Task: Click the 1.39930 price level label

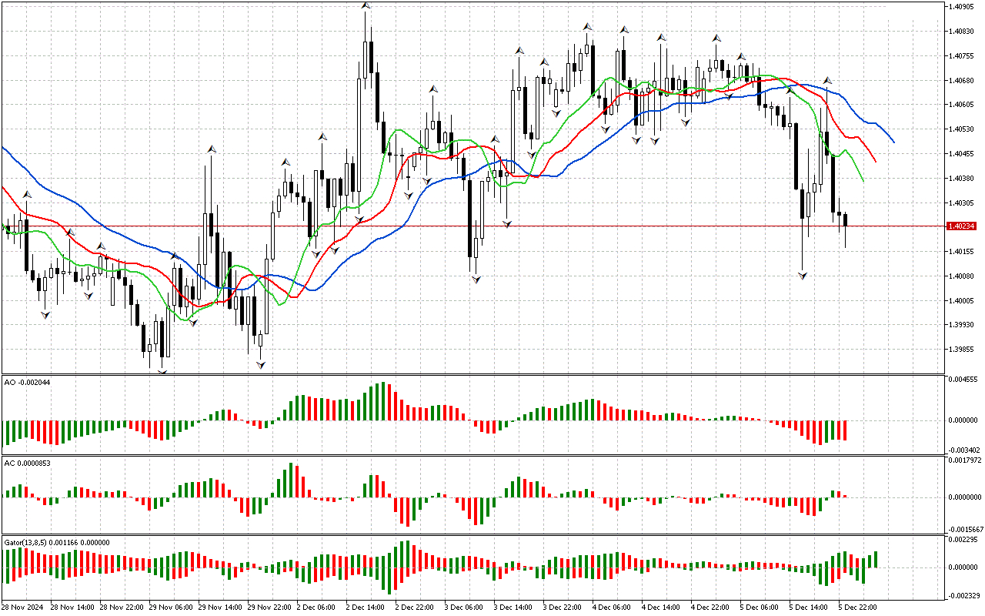Action: click(962, 326)
